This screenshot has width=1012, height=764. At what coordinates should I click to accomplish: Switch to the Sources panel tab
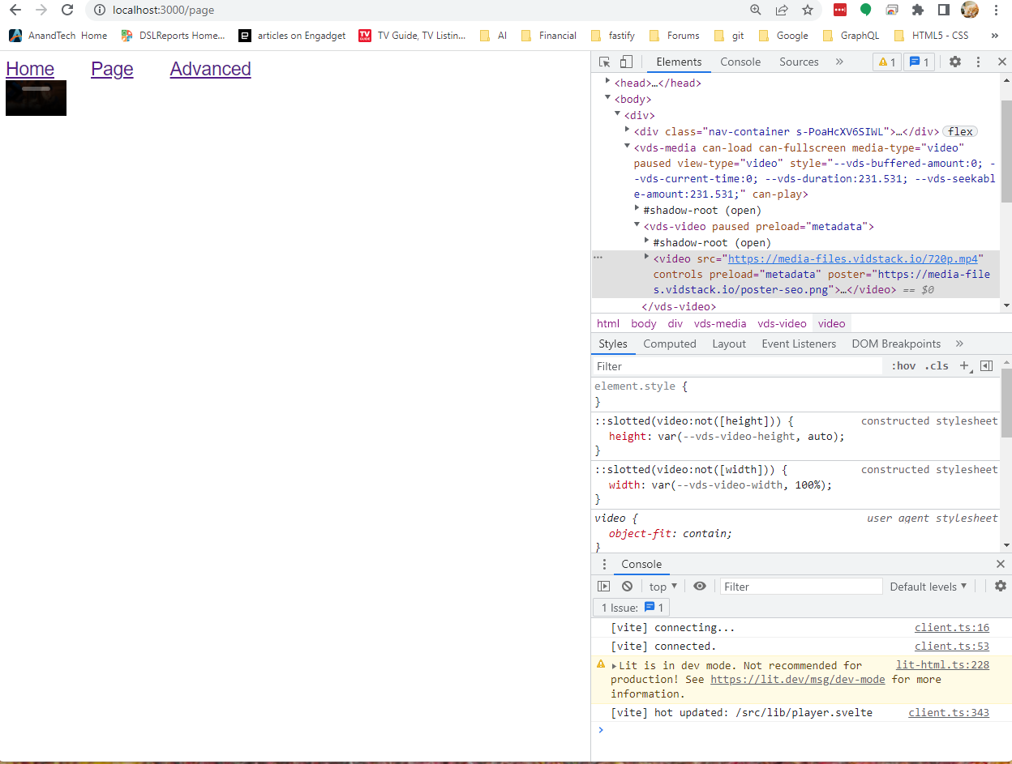point(799,62)
